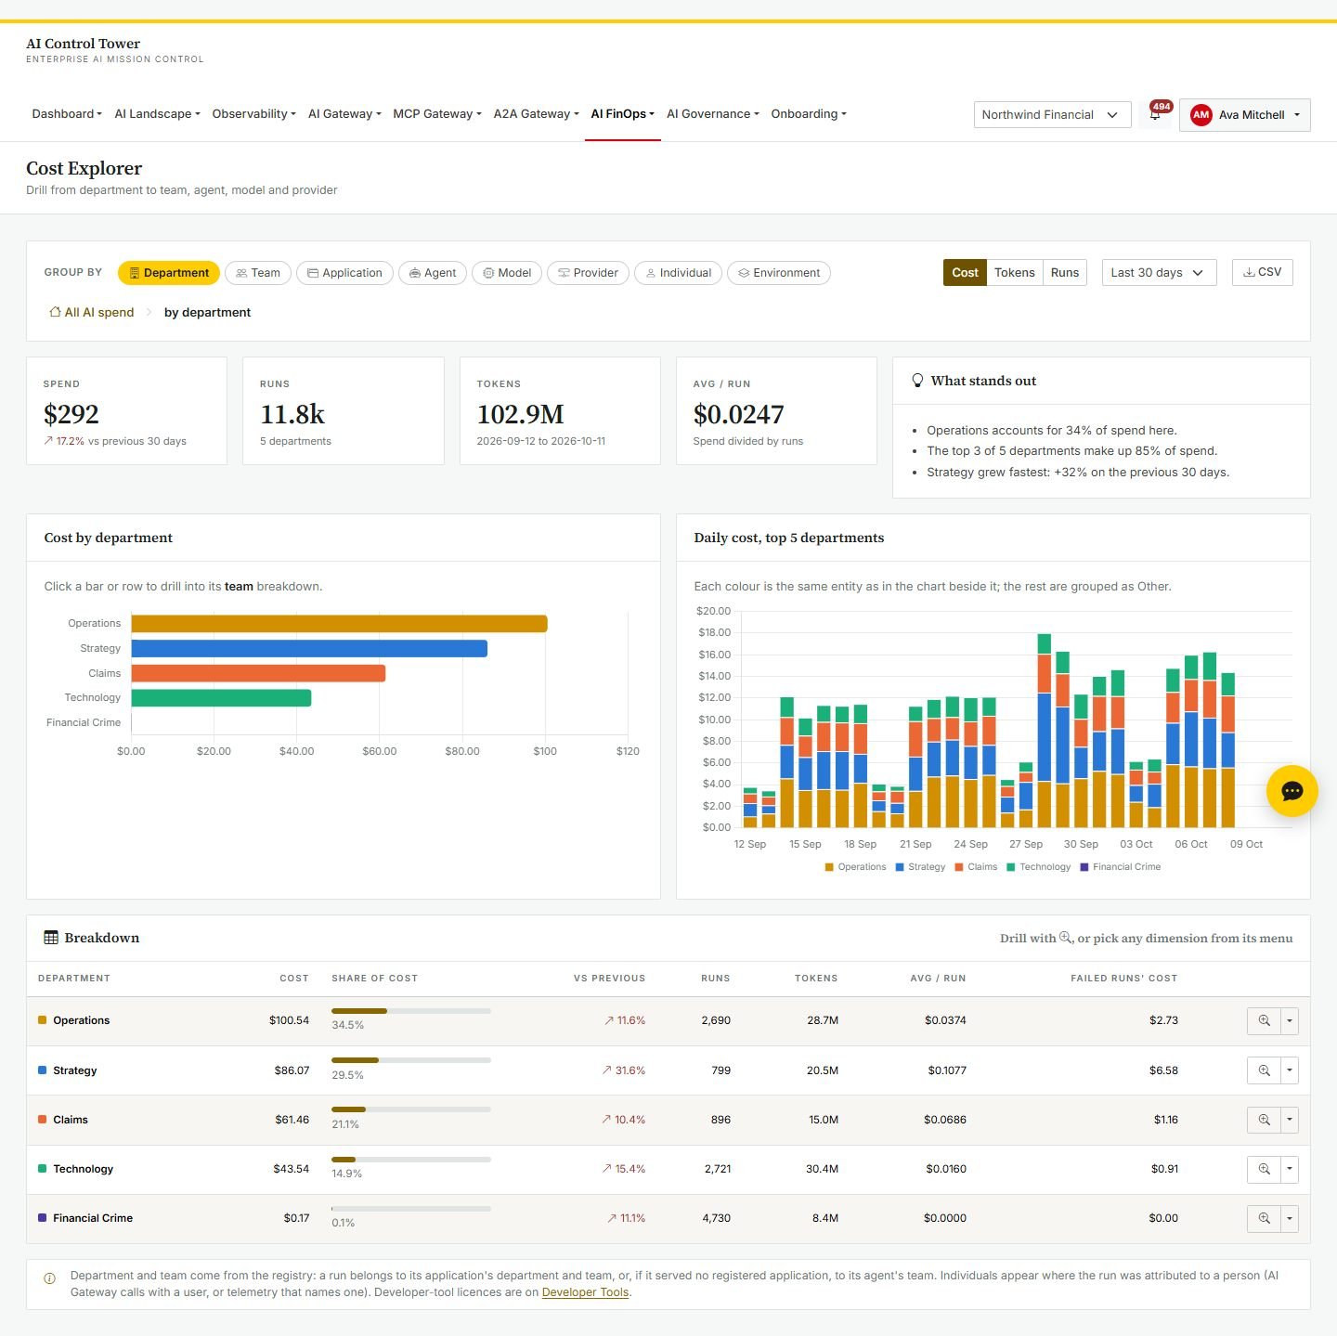This screenshot has height=1336, width=1337.
Task: Click the home icon in All AI spend
Action: click(x=55, y=312)
